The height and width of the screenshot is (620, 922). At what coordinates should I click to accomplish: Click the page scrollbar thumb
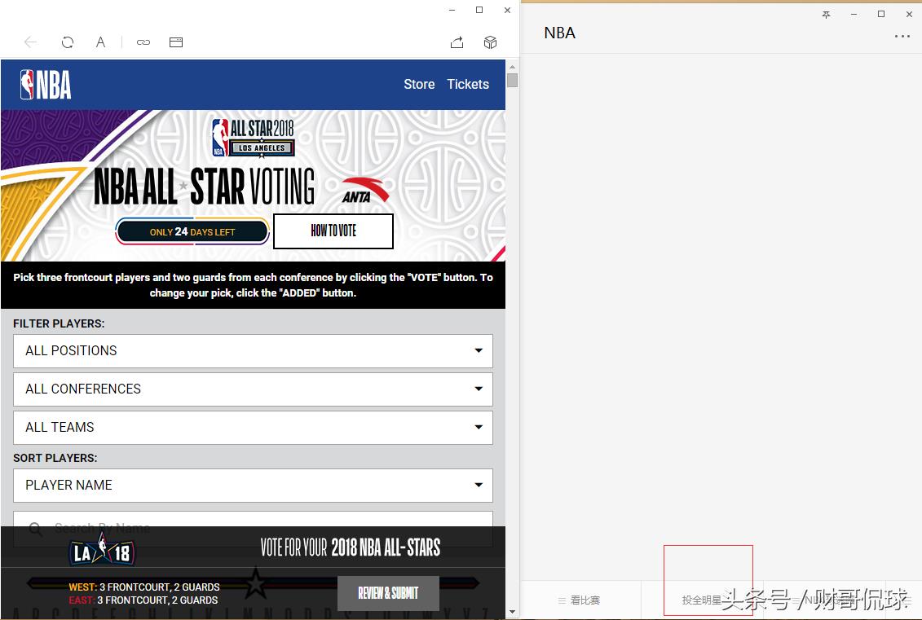click(x=512, y=80)
